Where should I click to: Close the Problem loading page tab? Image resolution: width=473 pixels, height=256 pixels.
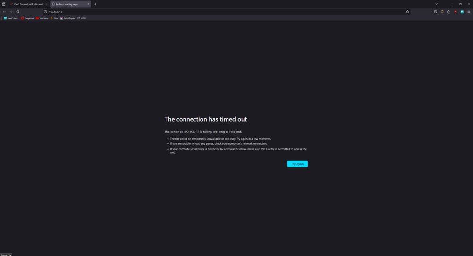coord(88,4)
